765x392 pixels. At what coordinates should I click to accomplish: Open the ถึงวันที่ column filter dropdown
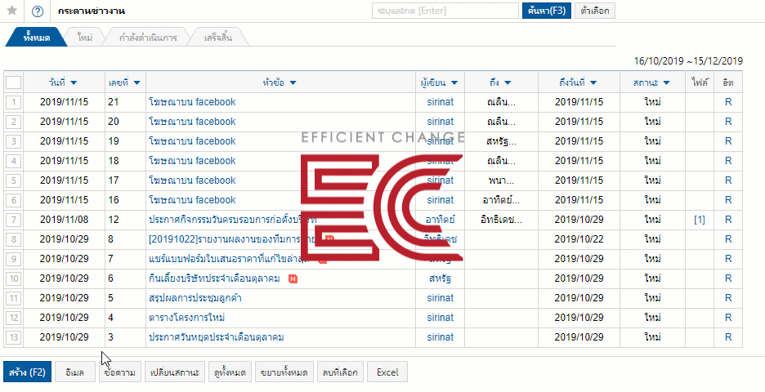(593, 82)
